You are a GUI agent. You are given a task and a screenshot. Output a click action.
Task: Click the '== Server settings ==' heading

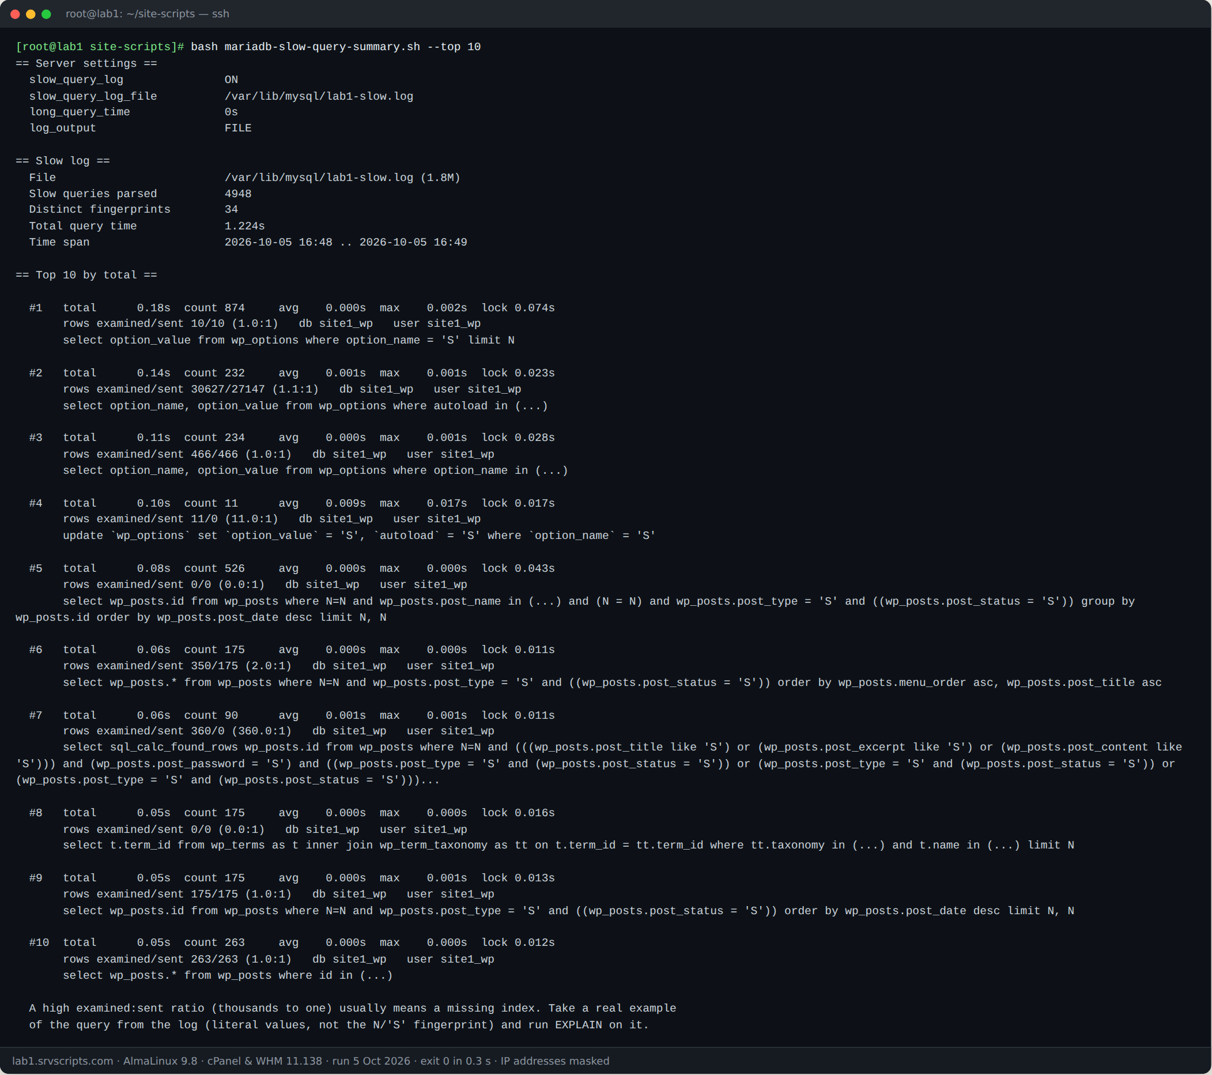point(86,63)
